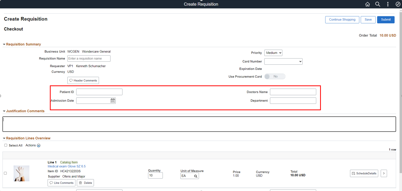This screenshot has width=402, height=191.
Task: Click into the Justification Comments text box
Action: tap(199, 124)
